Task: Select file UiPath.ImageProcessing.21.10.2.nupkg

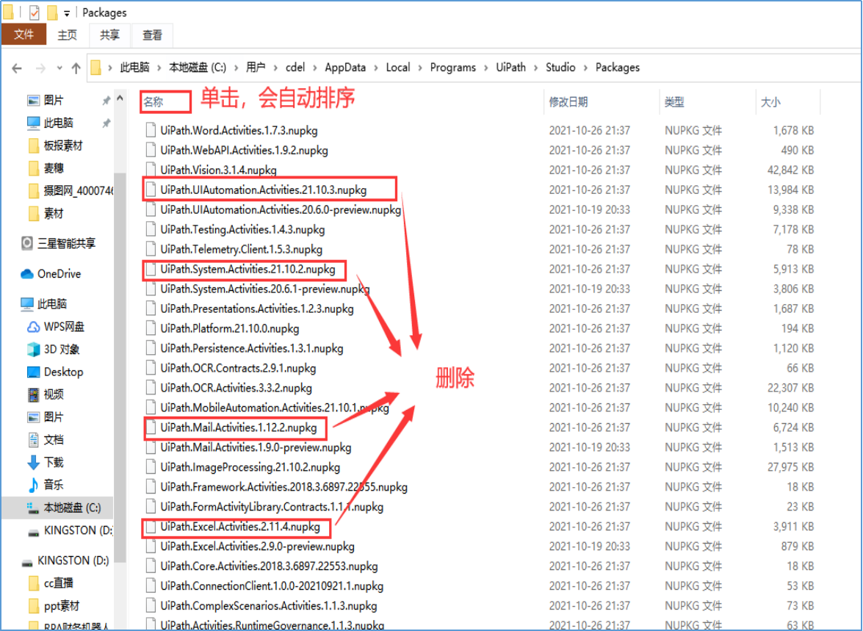Action: (x=250, y=467)
